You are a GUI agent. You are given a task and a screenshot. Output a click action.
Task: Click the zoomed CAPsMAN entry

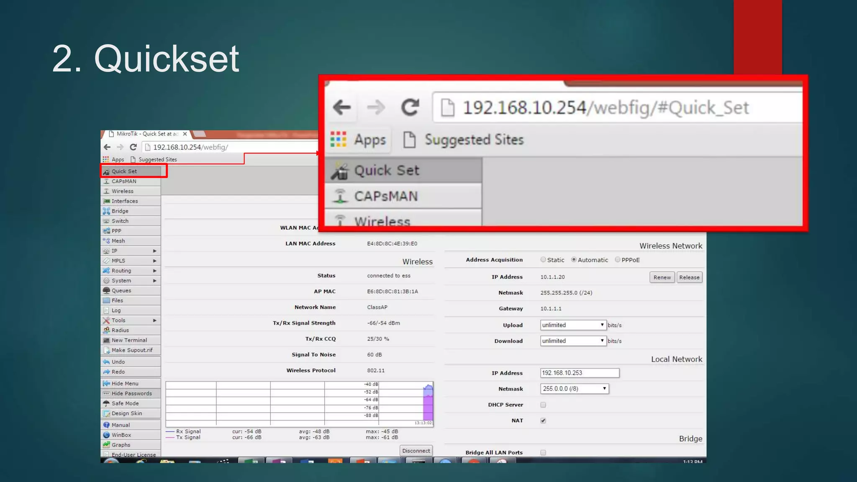pos(403,196)
